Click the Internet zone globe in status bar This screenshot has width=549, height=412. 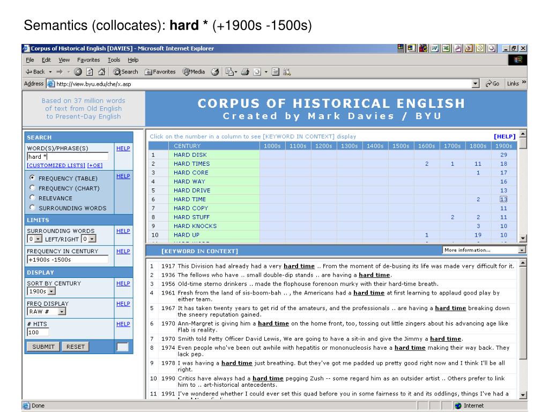tap(458, 406)
